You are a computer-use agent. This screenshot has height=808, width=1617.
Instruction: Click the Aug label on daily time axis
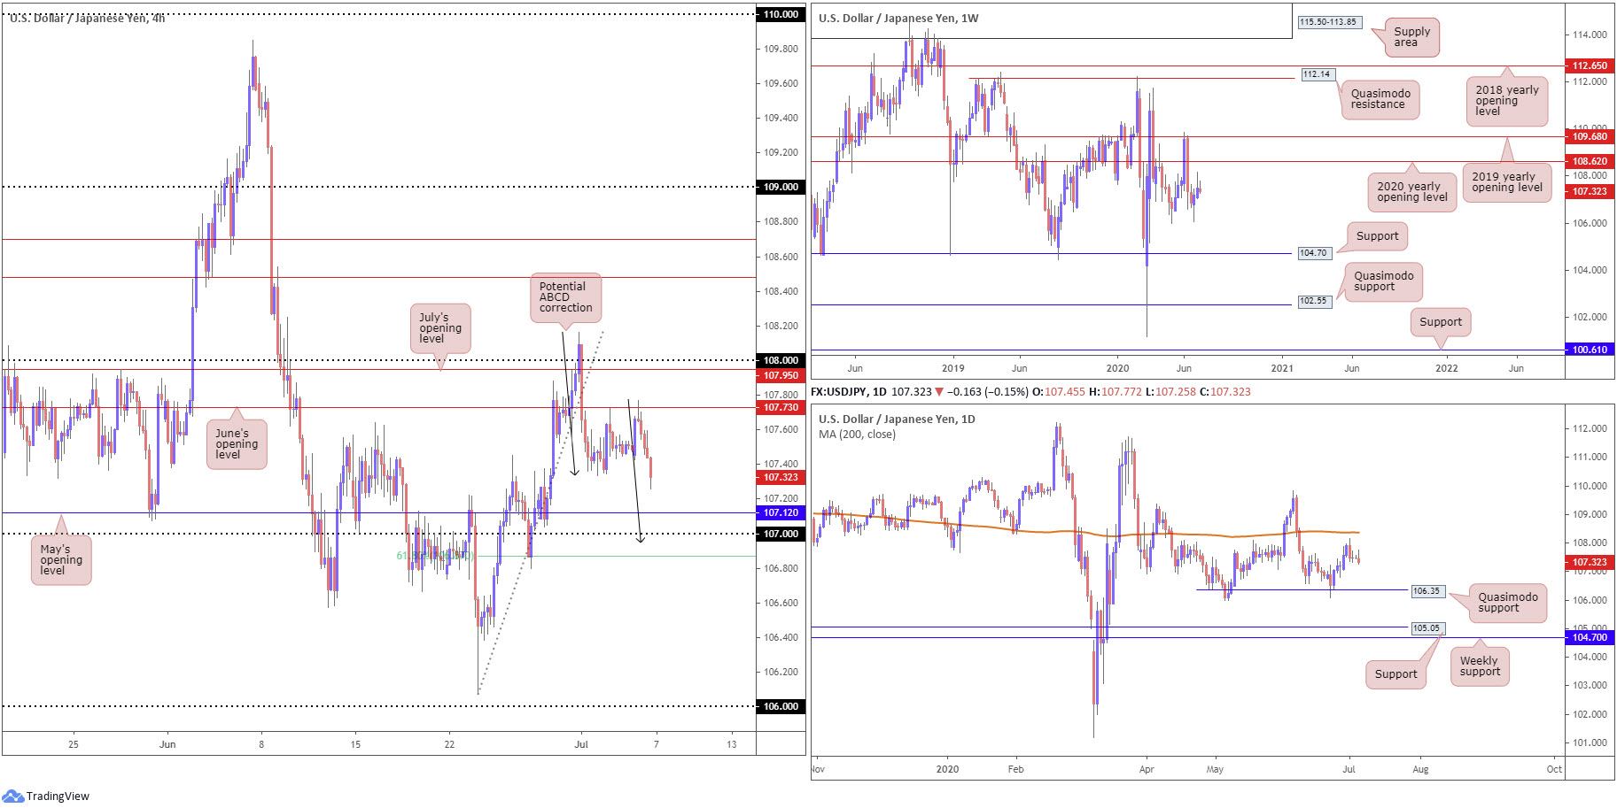pyautogui.click(x=1420, y=769)
